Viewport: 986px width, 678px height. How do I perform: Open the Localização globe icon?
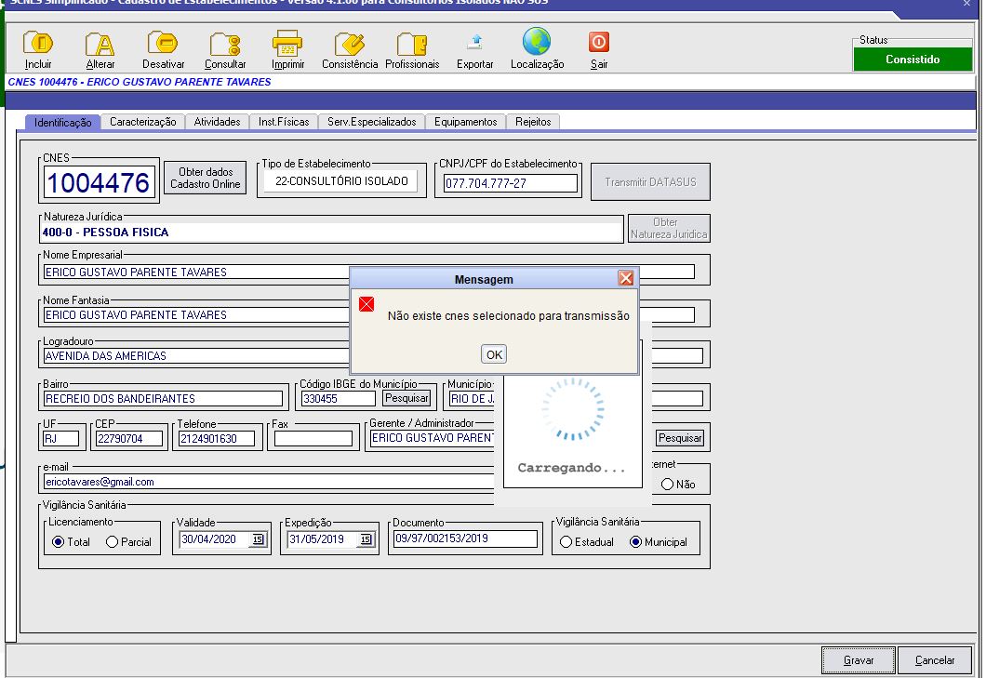tap(537, 42)
